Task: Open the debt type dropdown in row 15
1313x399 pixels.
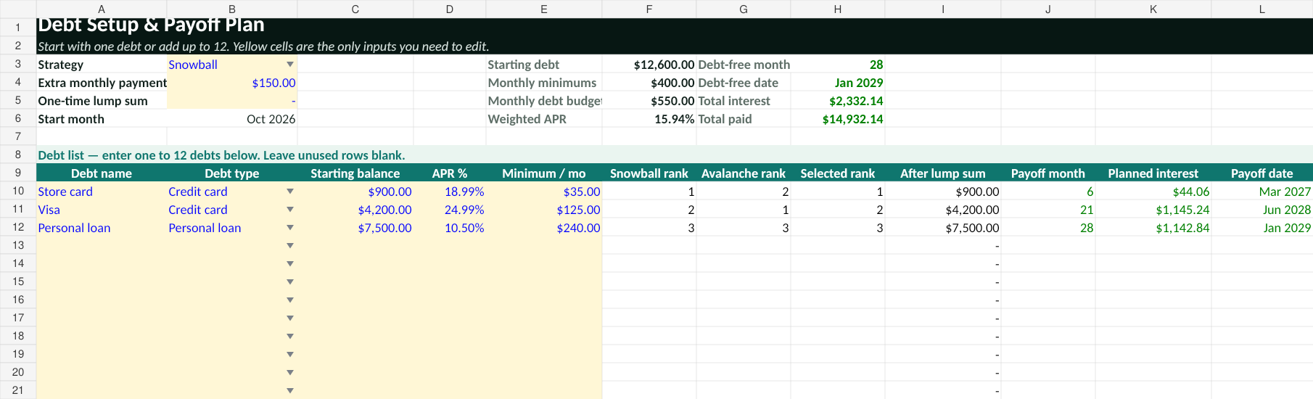Action: point(290,282)
